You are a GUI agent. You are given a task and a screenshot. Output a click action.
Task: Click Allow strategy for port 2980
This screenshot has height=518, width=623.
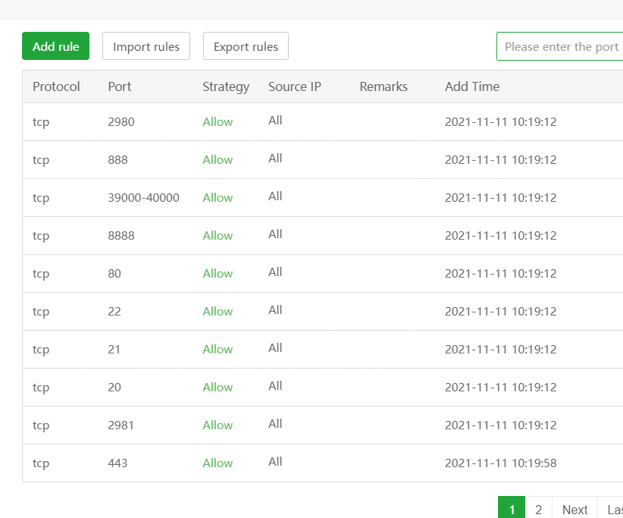(218, 122)
